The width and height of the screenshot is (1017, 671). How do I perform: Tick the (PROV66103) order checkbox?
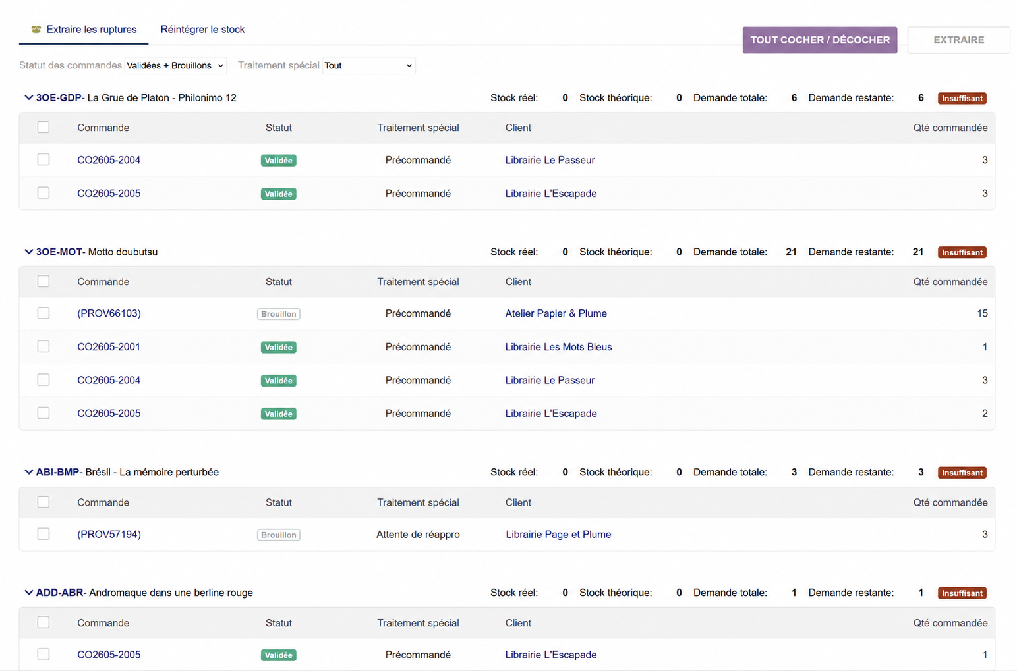point(44,313)
